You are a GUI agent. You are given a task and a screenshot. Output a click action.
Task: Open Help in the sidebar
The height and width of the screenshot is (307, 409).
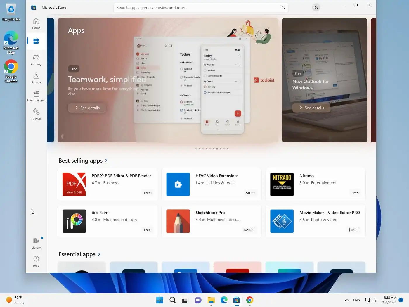pyautogui.click(x=36, y=261)
